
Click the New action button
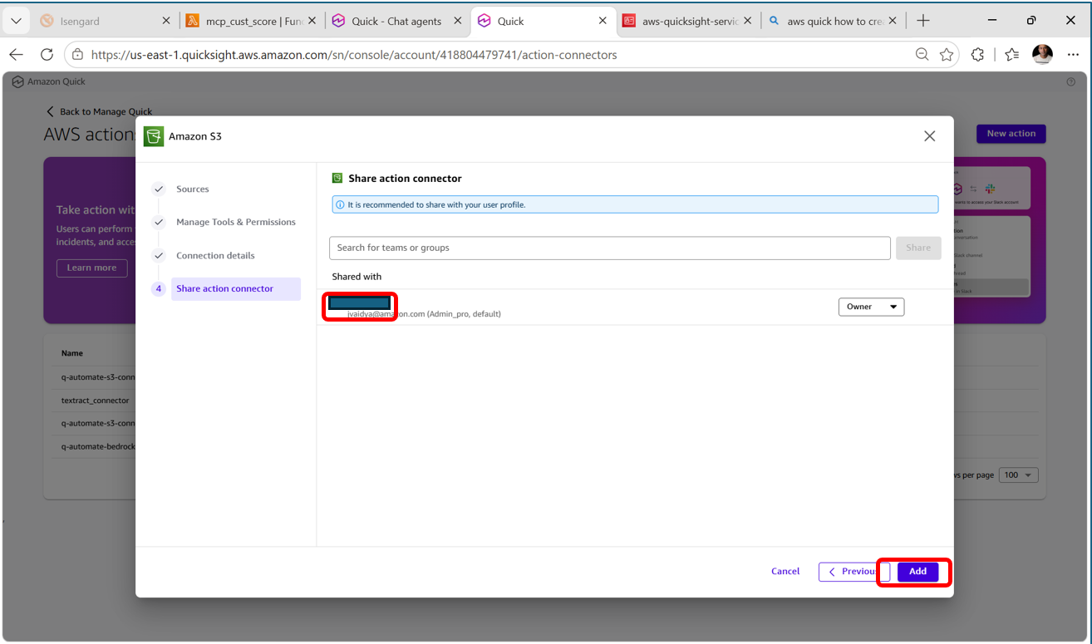1011,134
